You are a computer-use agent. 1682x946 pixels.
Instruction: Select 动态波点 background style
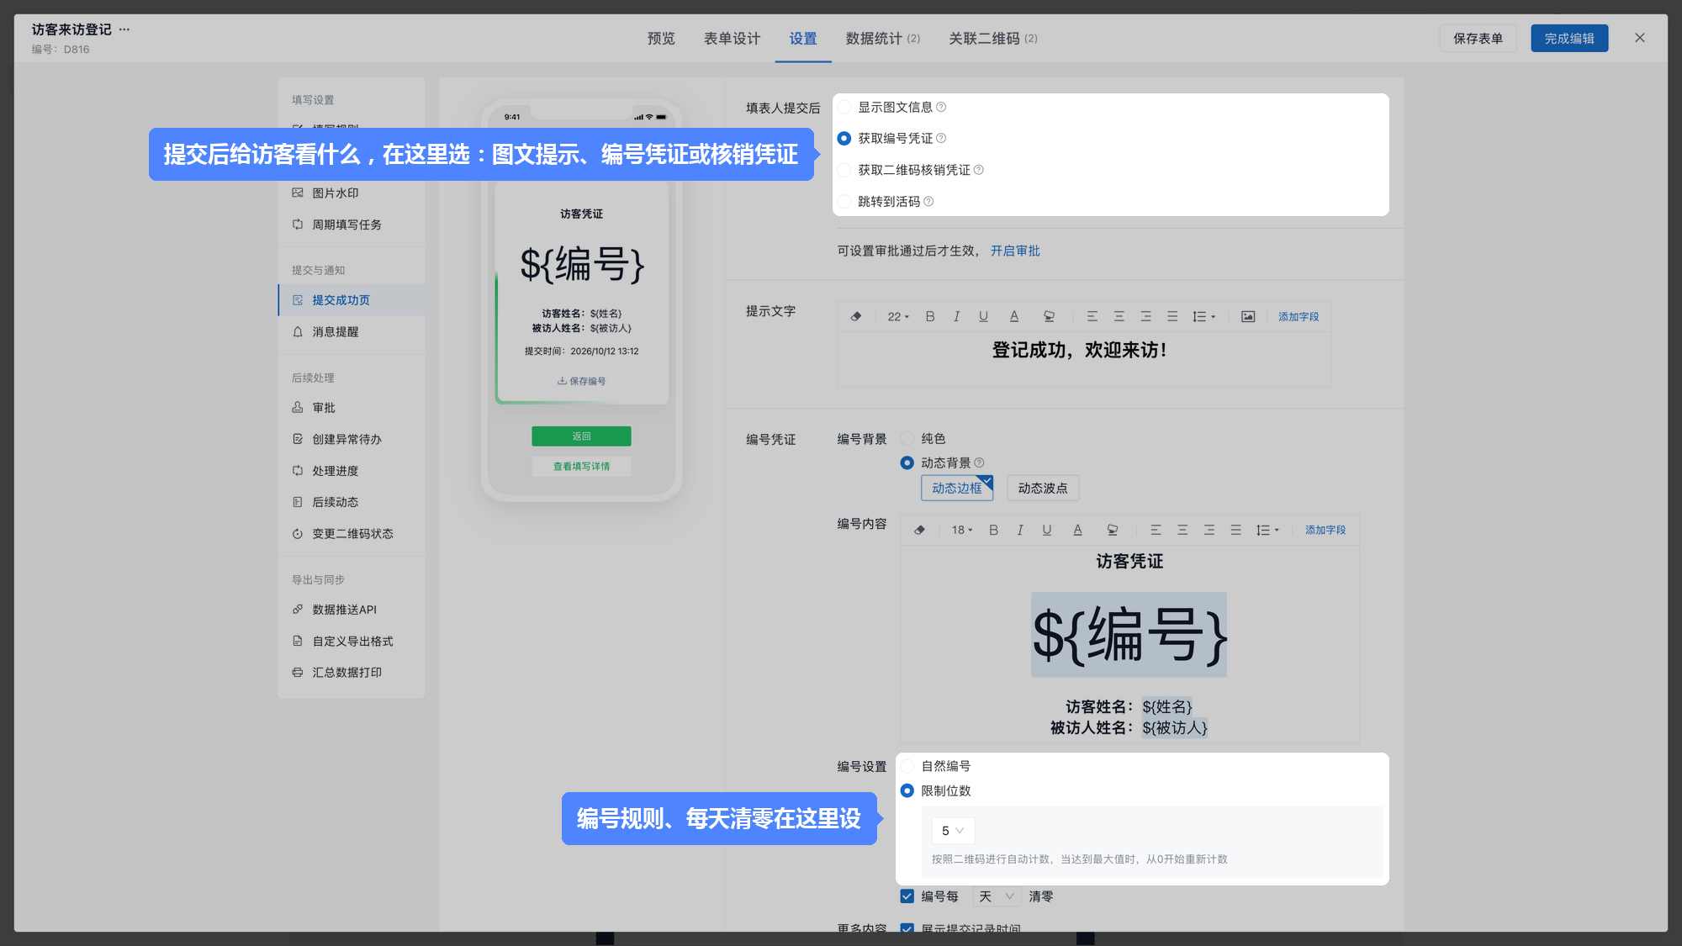pyautogui.click(x=1043, y=488)
